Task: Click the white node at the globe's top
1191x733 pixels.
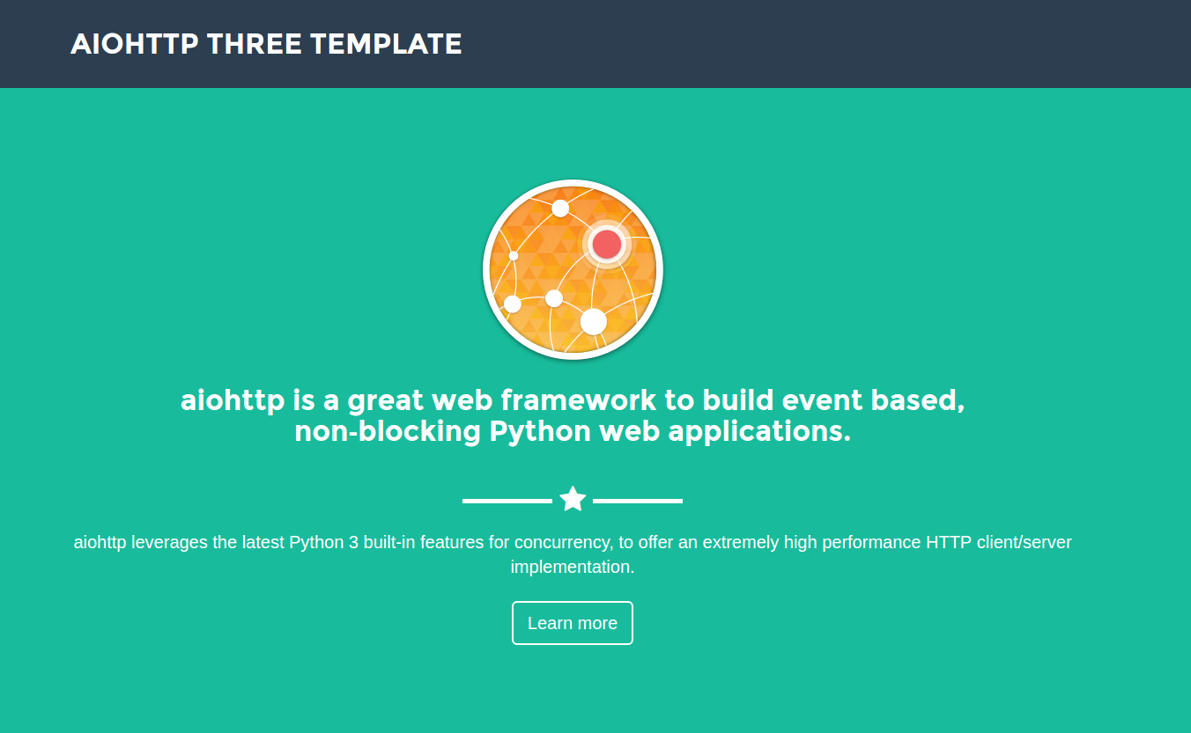Action: coord(560,209)
